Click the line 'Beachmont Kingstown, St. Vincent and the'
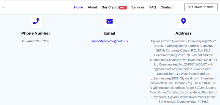The image size is (220, 105). (x=183, y=55)
